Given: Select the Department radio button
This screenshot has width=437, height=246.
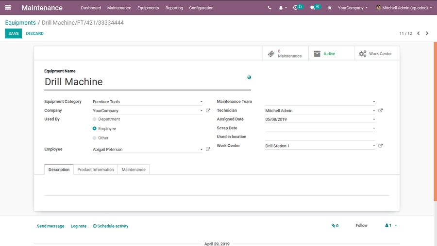Looking at the screenshot, I should [x=95, y=119].
